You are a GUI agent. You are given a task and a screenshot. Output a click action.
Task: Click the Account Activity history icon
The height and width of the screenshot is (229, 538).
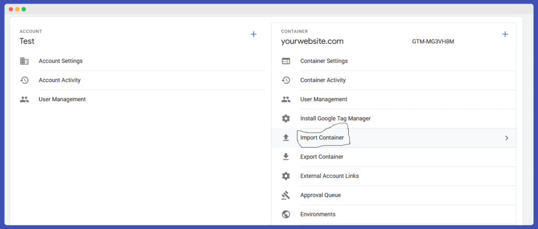(24, 80)
